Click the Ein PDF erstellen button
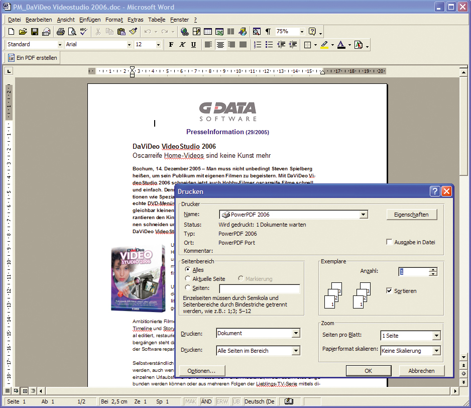Viewport: 471px width, 408px height. coord(33,58)
